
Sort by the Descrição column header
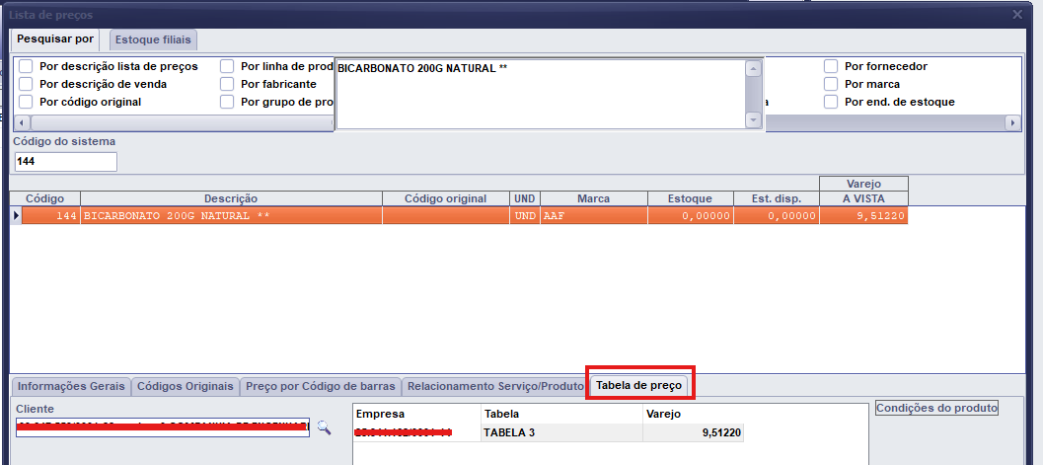tap(231, 198)
